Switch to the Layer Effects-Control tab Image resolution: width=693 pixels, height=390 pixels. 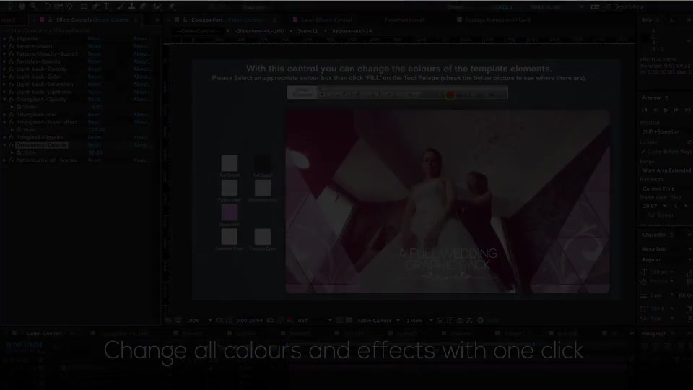(x=326, y=20)
